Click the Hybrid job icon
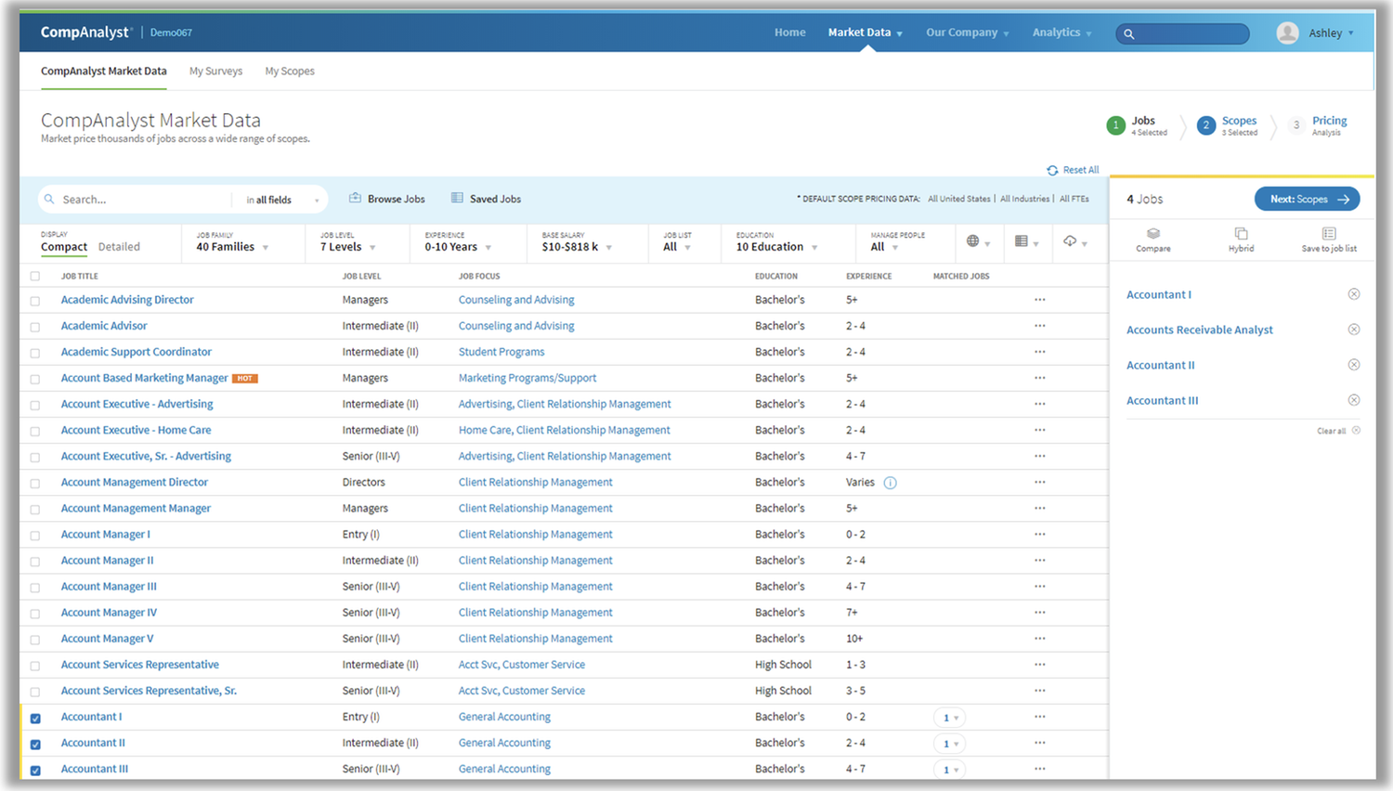Screen dimensions: 1393x791 pyautogui.click(x=1241, y=235)
